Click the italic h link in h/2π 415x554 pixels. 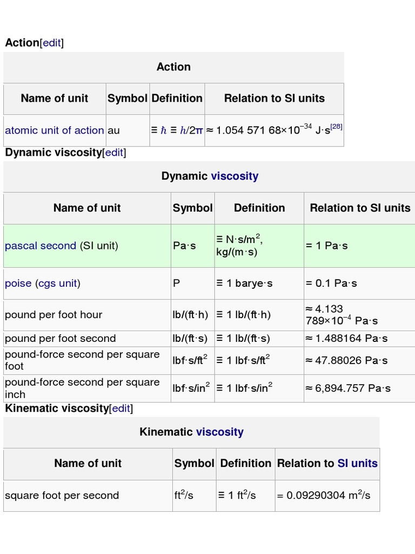tap(183, 130)
